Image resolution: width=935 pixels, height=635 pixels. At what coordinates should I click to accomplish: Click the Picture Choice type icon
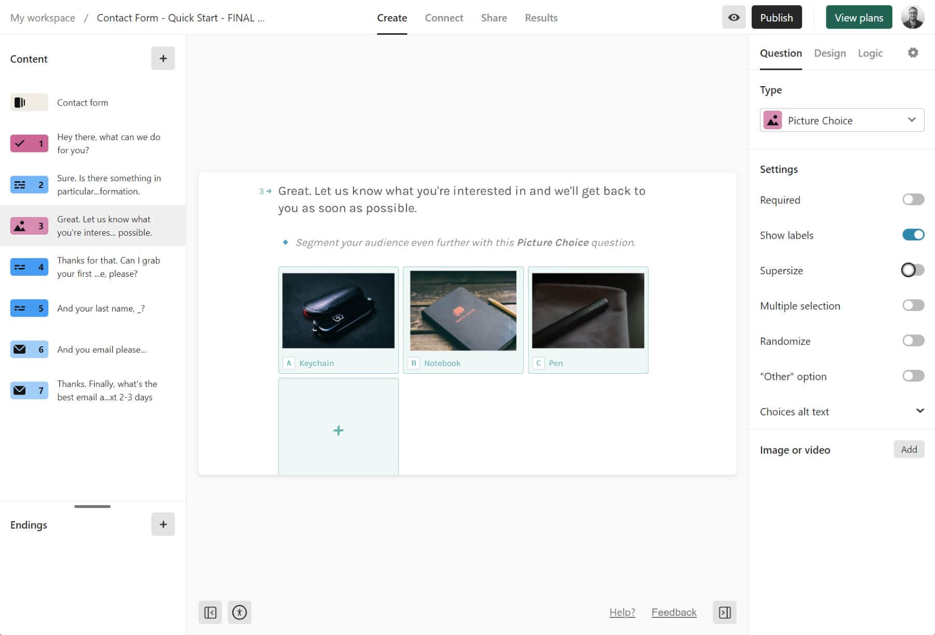click(772, 120)
